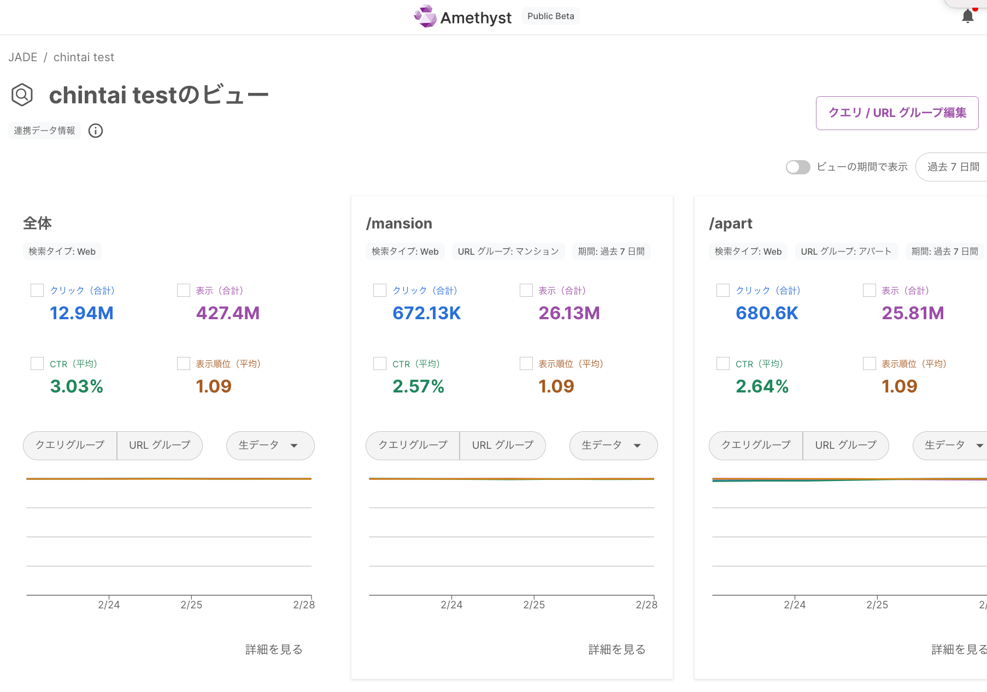The height and width of the screenshot is (692, 987).
Task: Check クリック（合計） box in 全体 panel
Action: [37, 290]
